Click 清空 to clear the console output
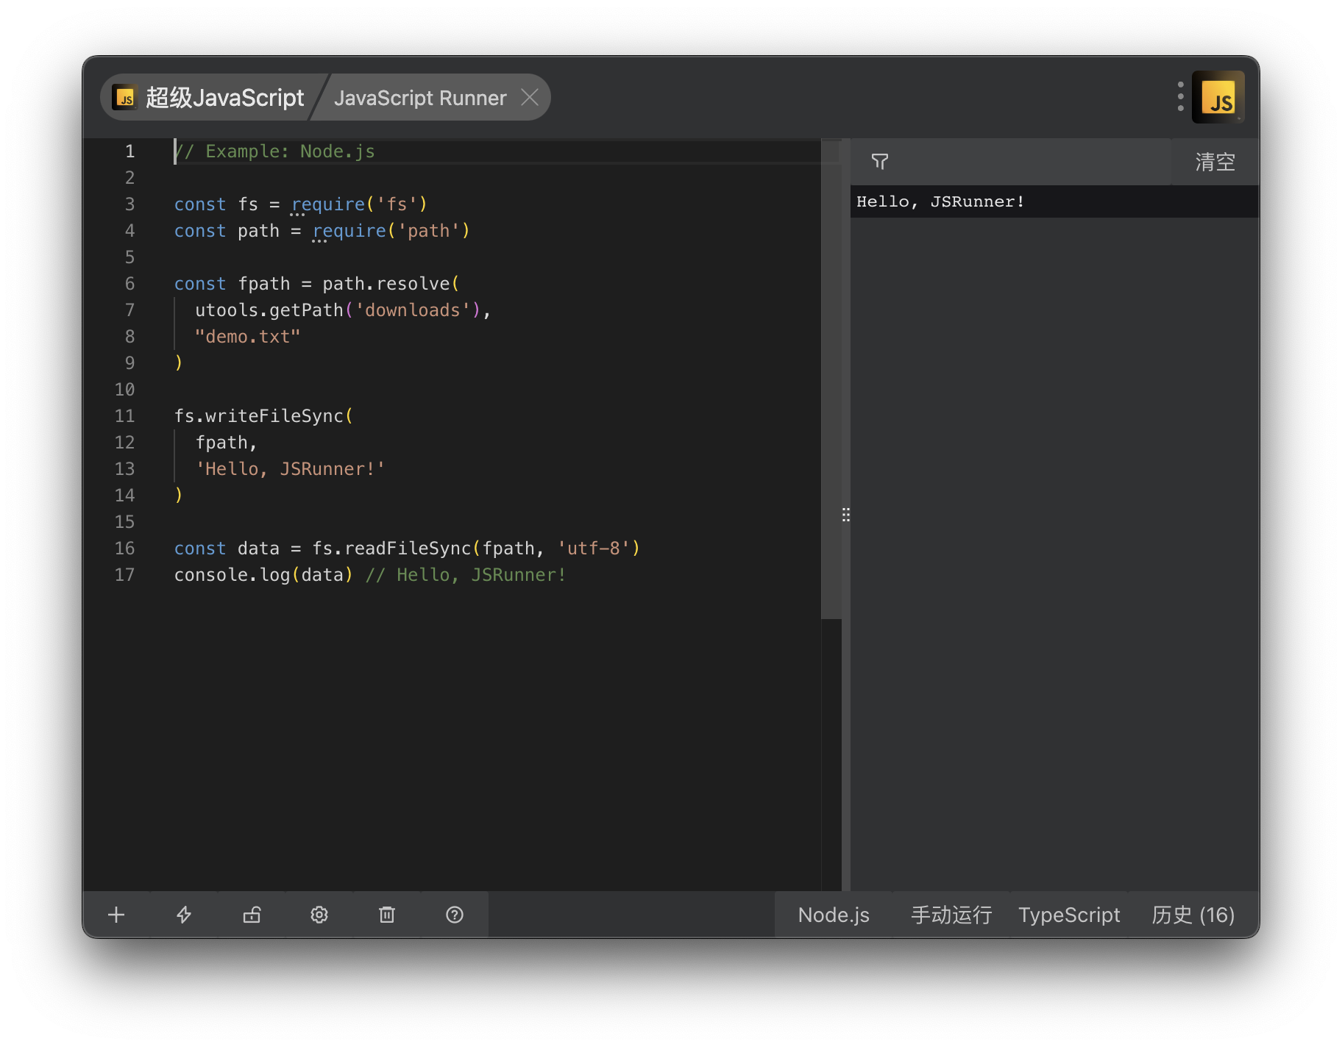 tap(1215, 162)
